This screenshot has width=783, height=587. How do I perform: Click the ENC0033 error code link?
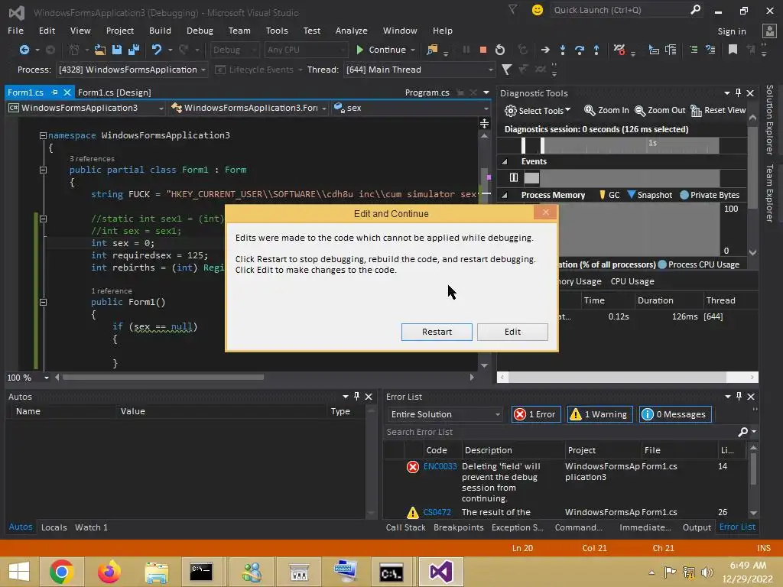(x=440, y=466)
